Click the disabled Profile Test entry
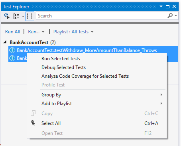This screenshot has height=146, width=181. (97, 85)
